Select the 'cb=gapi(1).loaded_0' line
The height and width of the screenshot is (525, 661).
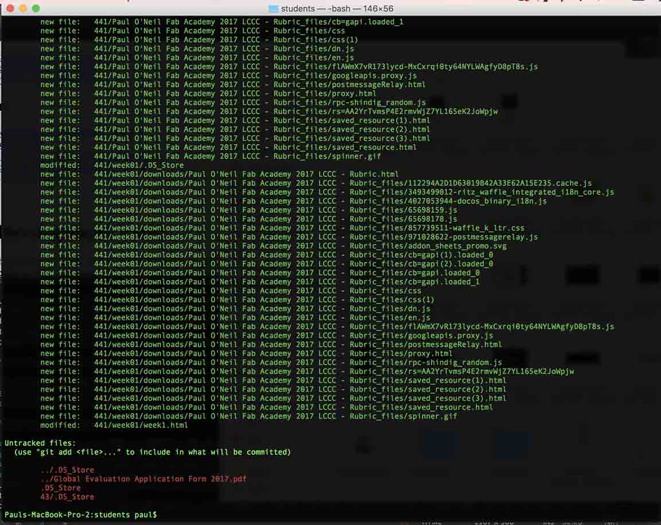(266, 255)
